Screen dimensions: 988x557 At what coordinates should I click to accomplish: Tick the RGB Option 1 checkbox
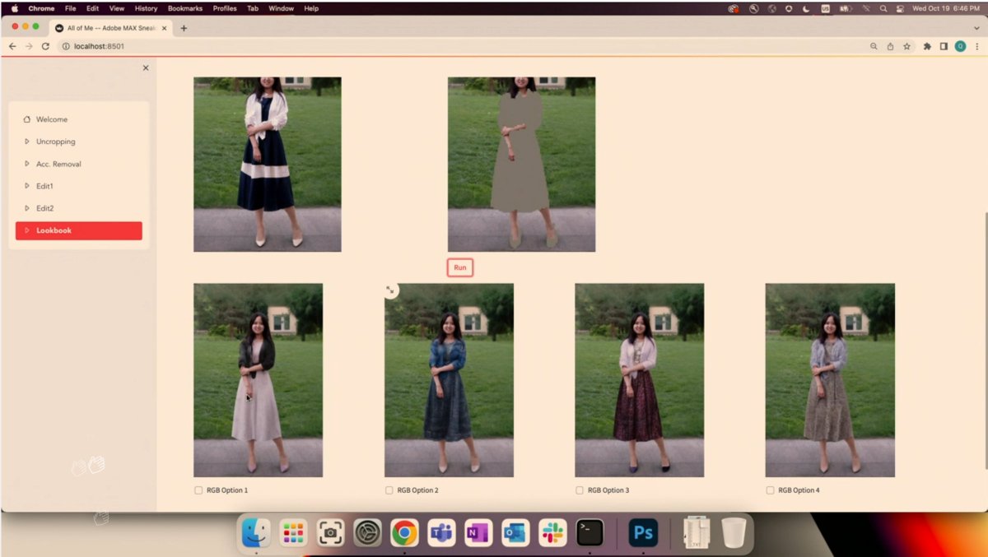198,490
